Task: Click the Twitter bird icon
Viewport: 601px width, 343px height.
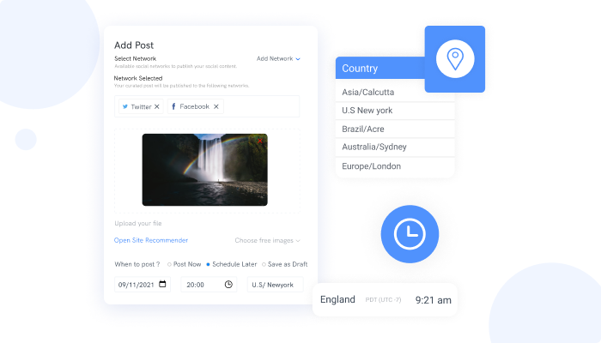Action: [x=125, y=107]
